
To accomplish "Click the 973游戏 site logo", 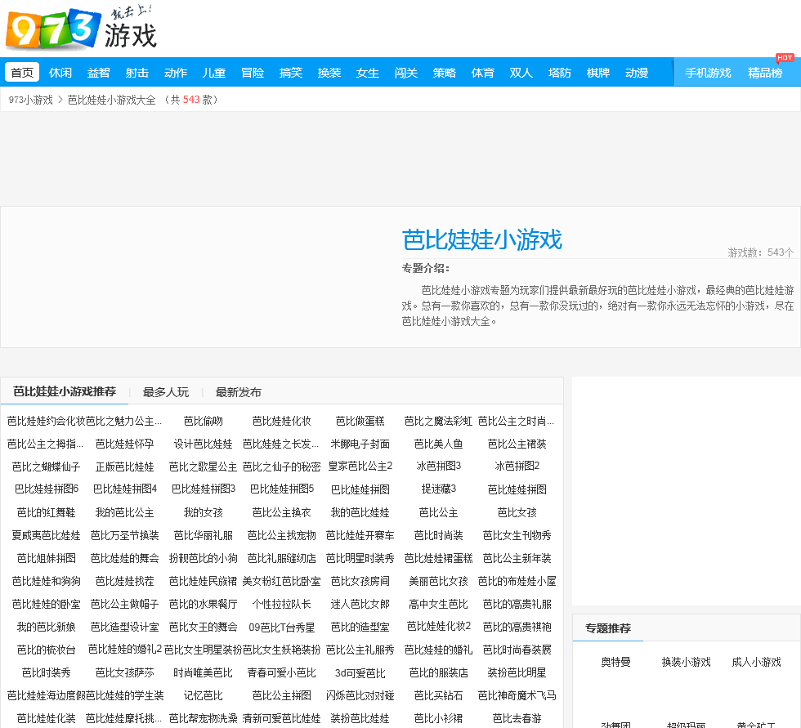I will tap(80, 29).
